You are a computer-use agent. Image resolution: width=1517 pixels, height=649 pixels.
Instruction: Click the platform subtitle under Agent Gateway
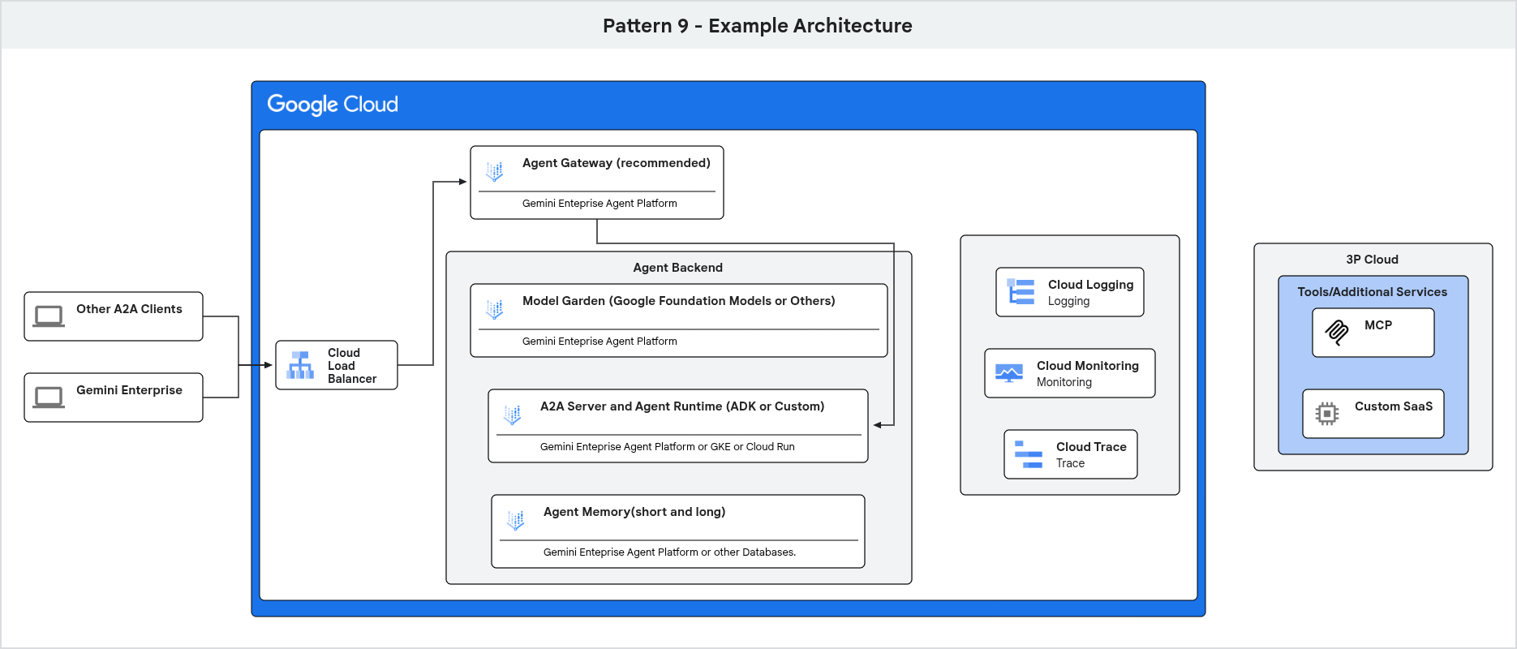[x=599, y=204]
